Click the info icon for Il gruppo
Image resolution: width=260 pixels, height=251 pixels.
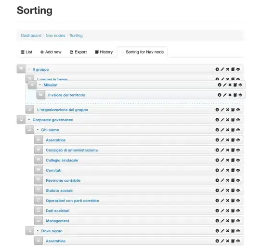(x=217, y=69)
